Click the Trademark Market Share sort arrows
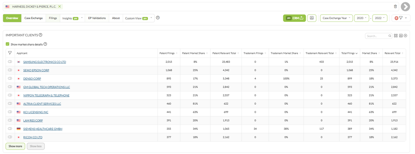The image size is (415, 154). [300, 53]
